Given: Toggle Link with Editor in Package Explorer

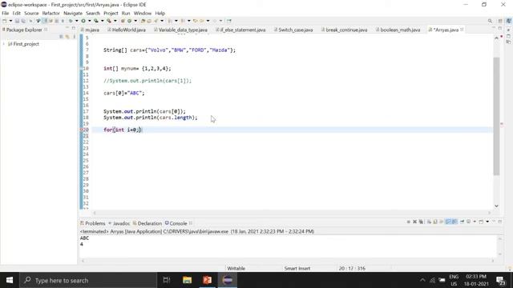Looking at the screenshot, I should click(67, 37).
